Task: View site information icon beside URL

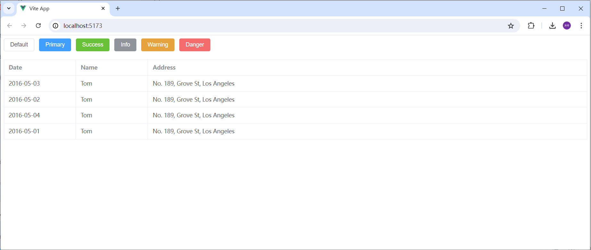Action: tap(56, 26)
